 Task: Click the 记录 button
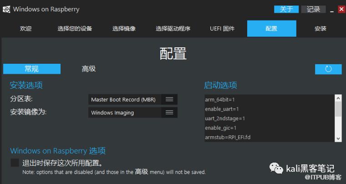pos(313,9)
